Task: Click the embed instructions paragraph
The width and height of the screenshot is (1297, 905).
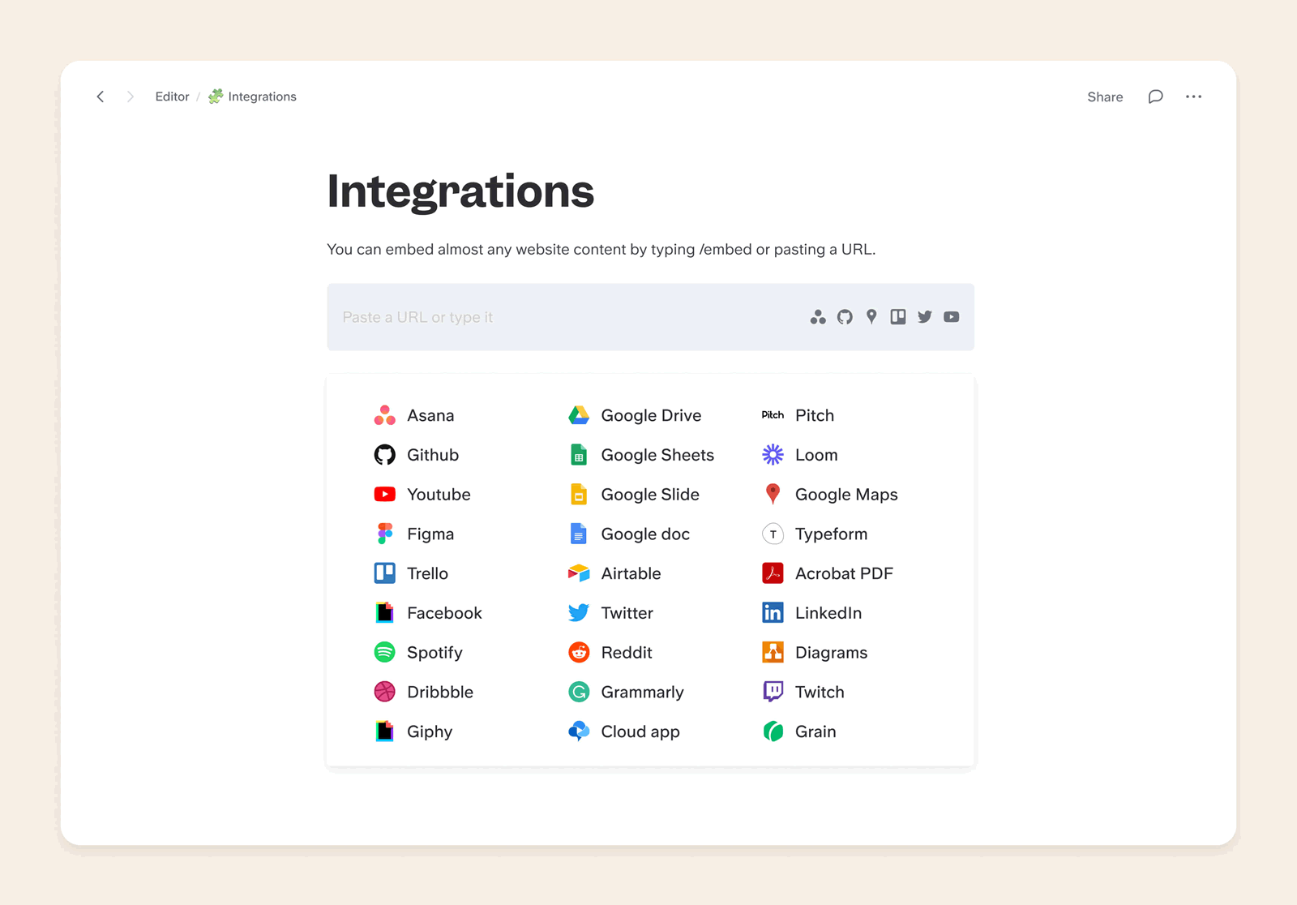Action: pos(601,250)
